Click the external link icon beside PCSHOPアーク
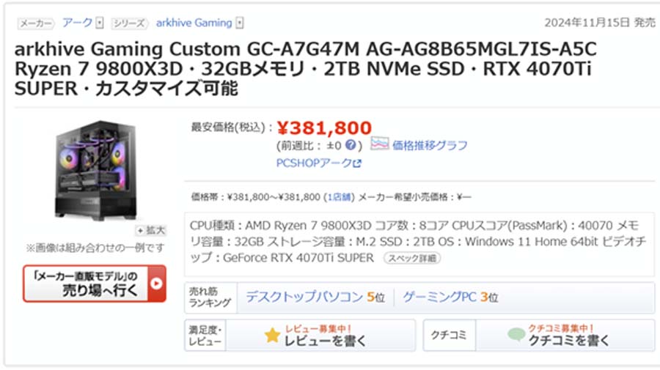 357,163
